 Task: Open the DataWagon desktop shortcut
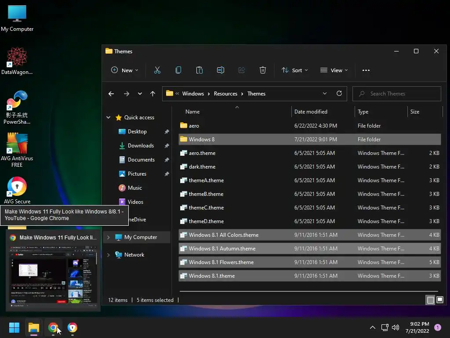(x=17, y=61)
